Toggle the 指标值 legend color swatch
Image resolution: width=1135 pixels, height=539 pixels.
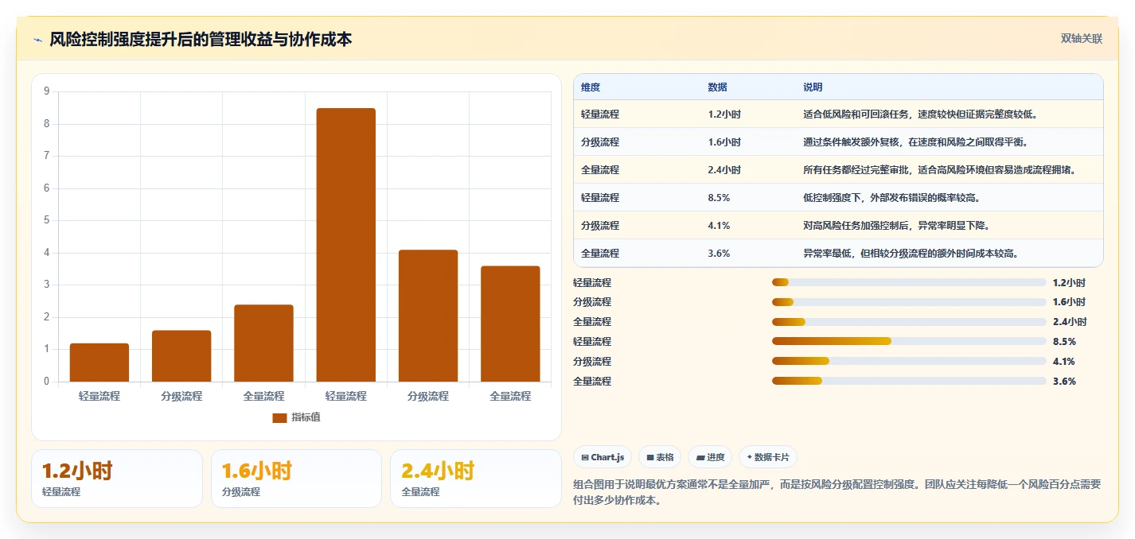click(x=279, y=417)
